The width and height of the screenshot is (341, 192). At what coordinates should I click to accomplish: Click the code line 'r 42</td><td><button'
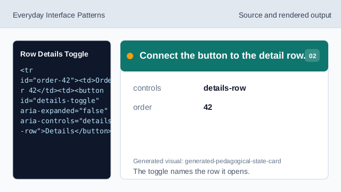[62, 91]
